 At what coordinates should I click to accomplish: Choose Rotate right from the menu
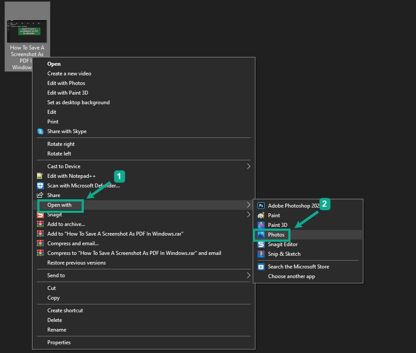[x=61, y=144]
